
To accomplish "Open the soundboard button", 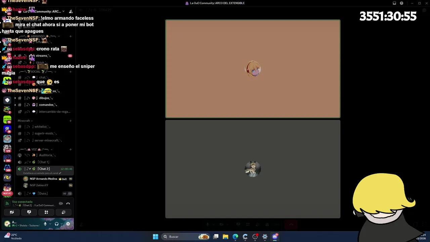I will pos(63,212).
